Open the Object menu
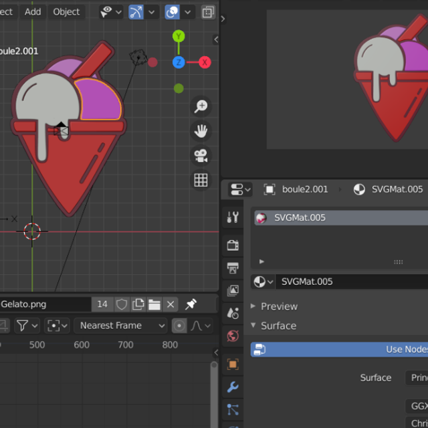428x428 pixels. click(x=66, y=11)
